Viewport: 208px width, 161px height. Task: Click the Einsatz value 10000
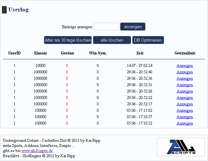[x=40, y=66]
